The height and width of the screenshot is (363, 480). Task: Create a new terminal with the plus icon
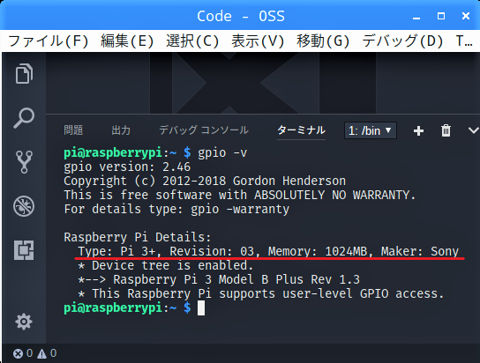click(418, 130)
